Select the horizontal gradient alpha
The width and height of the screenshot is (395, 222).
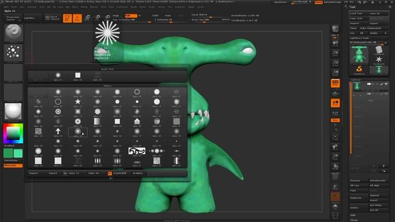point(98,121)
